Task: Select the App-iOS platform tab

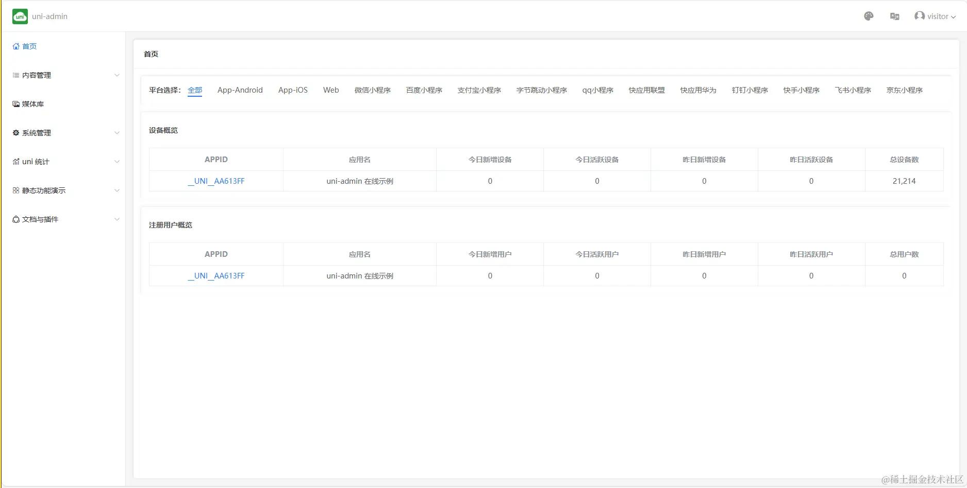Action: (x=293, y=90)
